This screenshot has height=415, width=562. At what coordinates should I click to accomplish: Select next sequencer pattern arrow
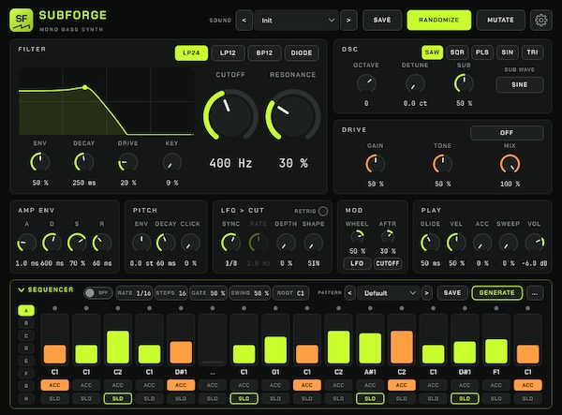[x=426, y=293]
